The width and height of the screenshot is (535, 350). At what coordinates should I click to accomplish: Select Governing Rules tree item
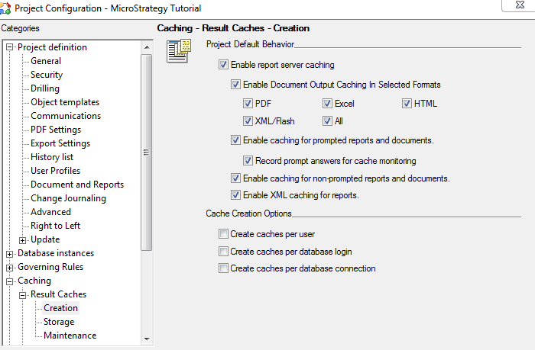point(50,267)
